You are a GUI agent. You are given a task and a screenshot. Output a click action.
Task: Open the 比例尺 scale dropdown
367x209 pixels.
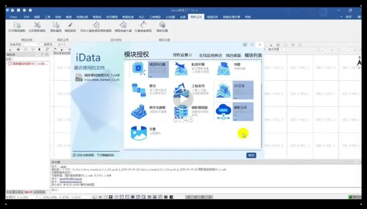click(37, 197)
